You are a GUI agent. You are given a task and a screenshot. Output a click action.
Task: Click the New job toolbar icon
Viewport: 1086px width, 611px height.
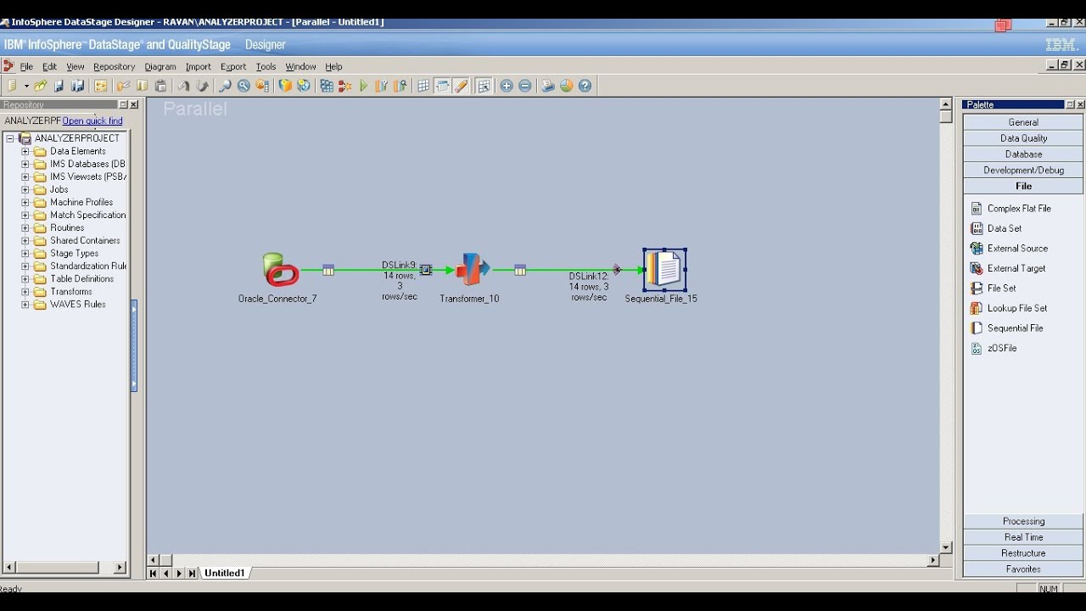(x=12, y=86)
